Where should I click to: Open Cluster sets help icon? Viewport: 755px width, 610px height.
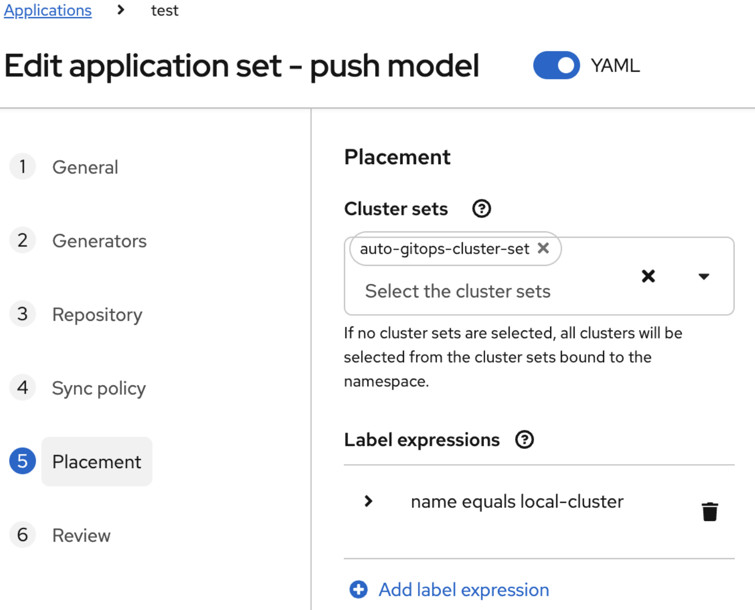(481, 208)
